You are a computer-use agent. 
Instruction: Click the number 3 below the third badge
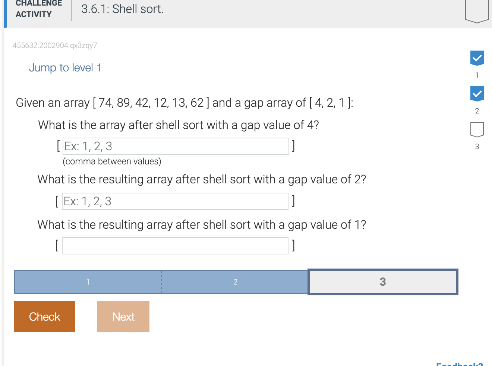[x=477, y=147]
